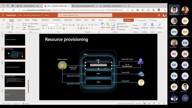Open the Shape Styles icon
Image resolution: width=192 pixels, height=108 pixels.
(113, 25)
